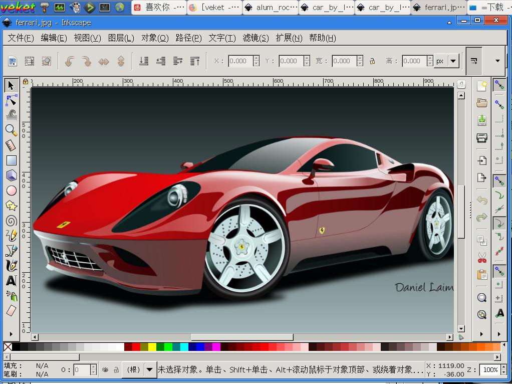The height and width of the screenshot is (384, 512).
Task: Expand the layer selector dropdown
Action: pos(150,370)
